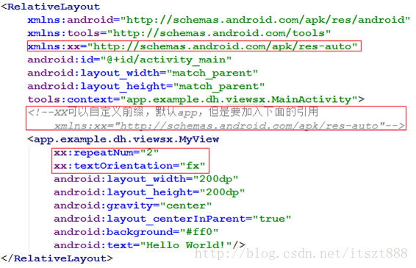Click the xx:repeatNum="2" attribute
Viewport: 416px width, 268px height.
pyautogui.click(x=106, y=153)
